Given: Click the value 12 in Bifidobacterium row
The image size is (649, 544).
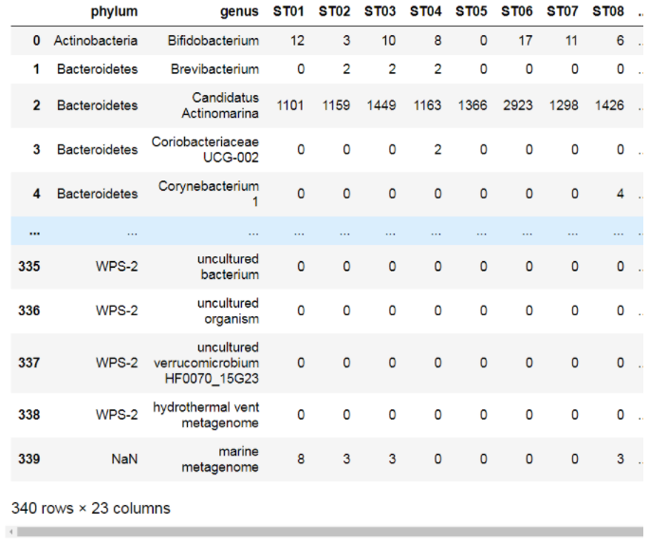Looking at the screenshot, I should (297, 41).
